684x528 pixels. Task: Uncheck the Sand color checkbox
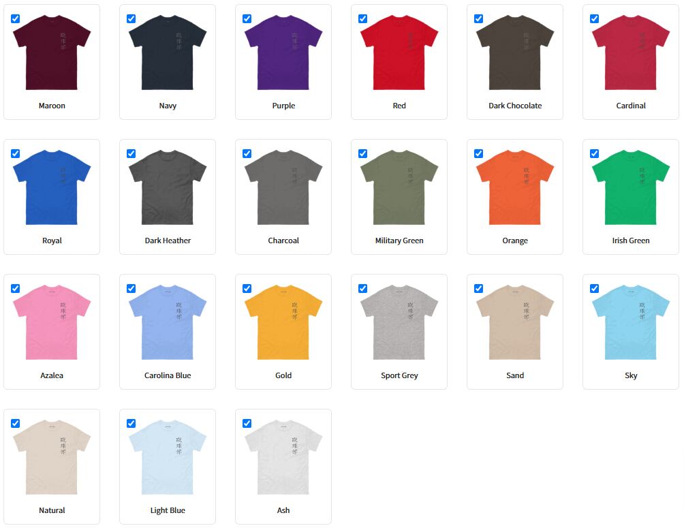tap(478, 288)
